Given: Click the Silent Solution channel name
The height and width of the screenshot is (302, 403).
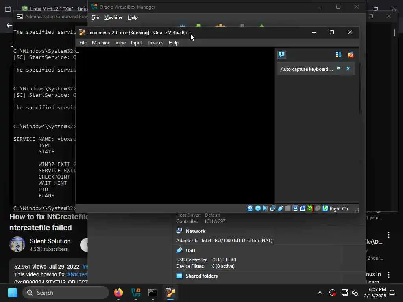Looking at the screenshot, I should pos(50,241).
